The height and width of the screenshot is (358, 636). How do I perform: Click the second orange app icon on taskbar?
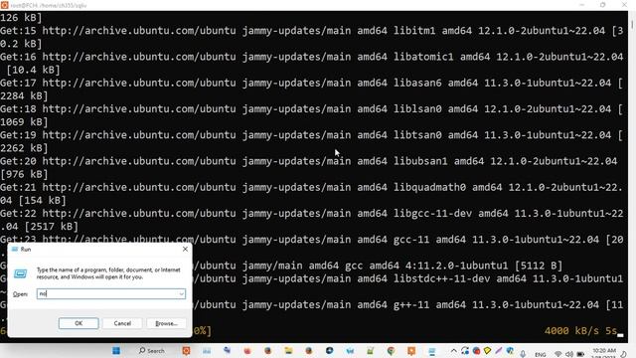411,351
